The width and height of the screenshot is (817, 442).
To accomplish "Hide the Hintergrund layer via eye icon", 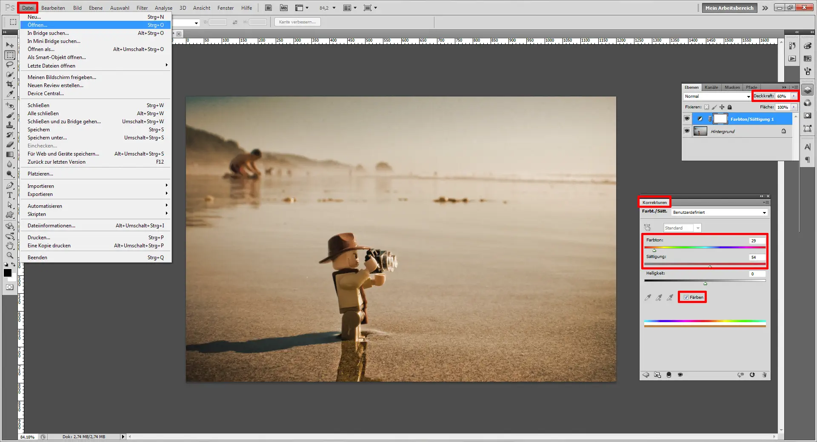I will pyautogui.click(x=687, y=131).
